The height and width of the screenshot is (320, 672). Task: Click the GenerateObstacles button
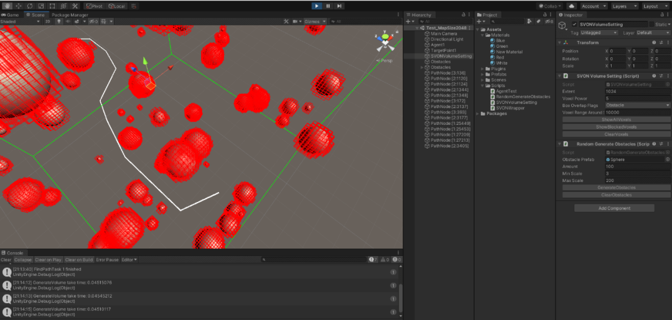616,188
